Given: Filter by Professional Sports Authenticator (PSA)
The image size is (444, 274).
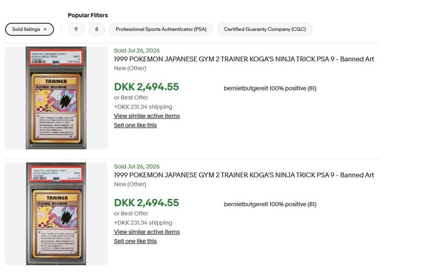Looking at the screenshot, I should point(161,30).
